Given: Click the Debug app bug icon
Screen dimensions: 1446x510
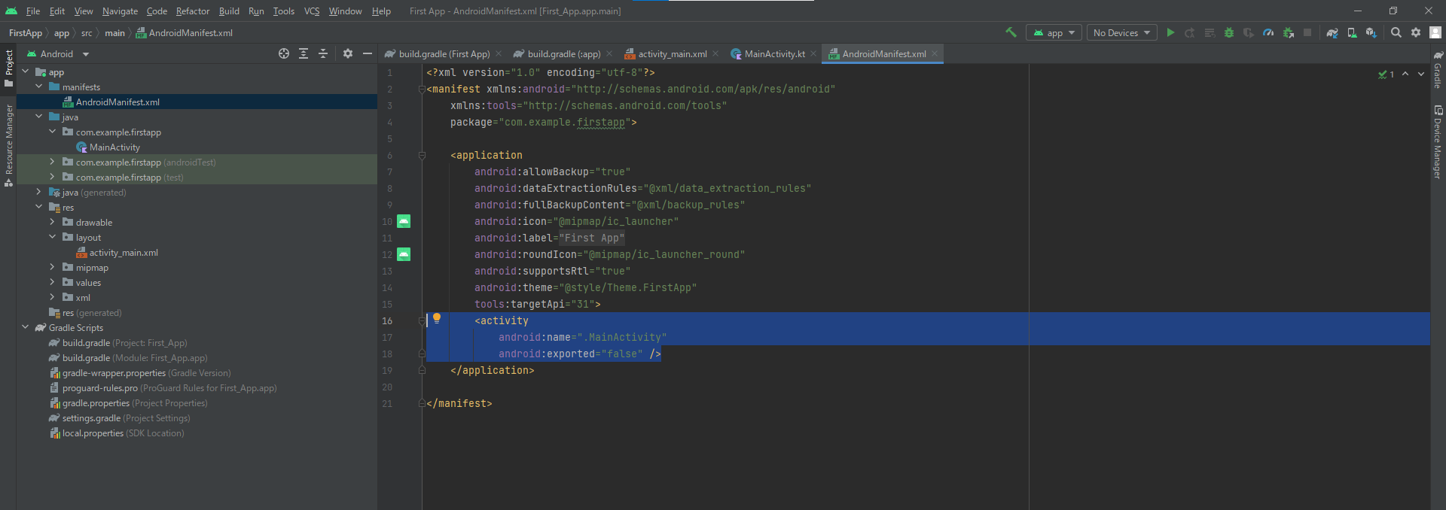Looking at the screenshot, I should [1229, 32].
